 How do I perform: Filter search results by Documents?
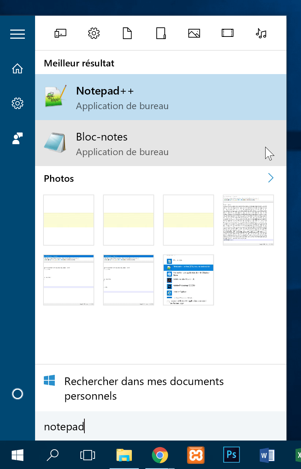pyautogui.click(x=127, y=34)
